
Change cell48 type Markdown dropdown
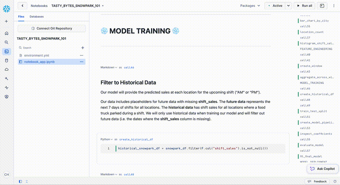click(109, 174)
